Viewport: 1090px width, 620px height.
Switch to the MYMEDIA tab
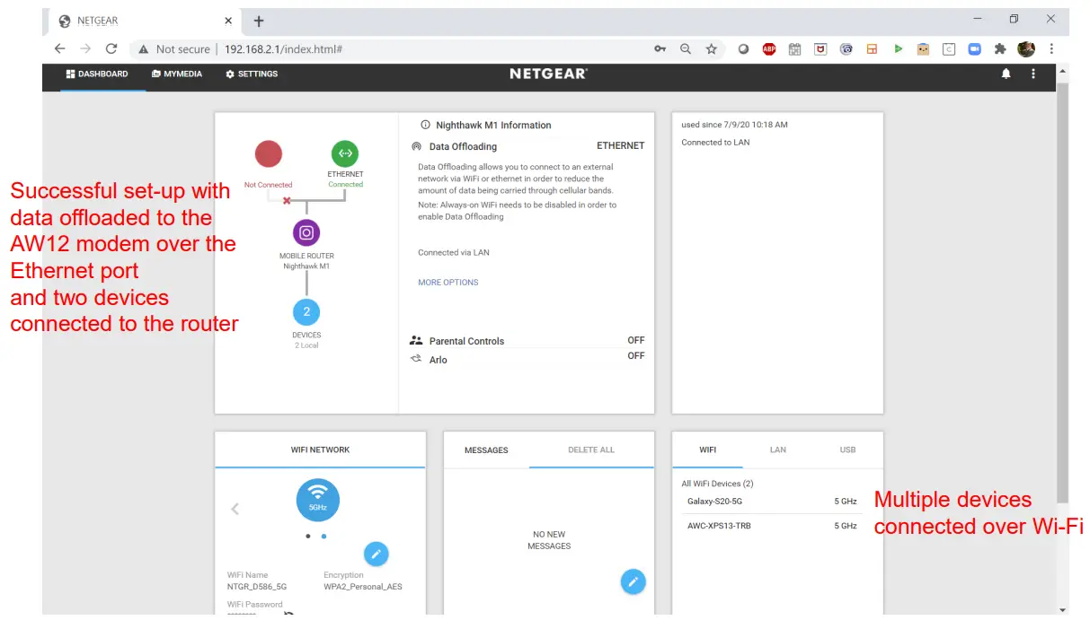coord(177,74)
